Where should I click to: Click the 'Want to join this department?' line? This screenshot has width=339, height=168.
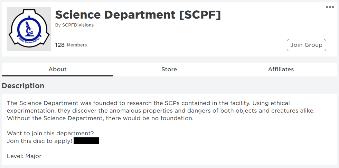coord(50,133)
